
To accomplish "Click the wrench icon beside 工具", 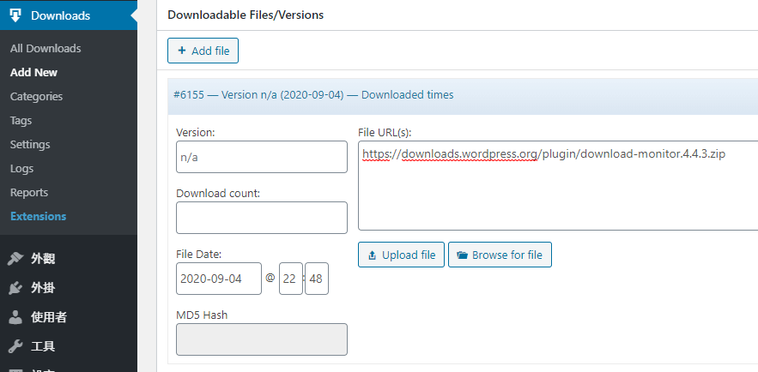I will (15, 346).
